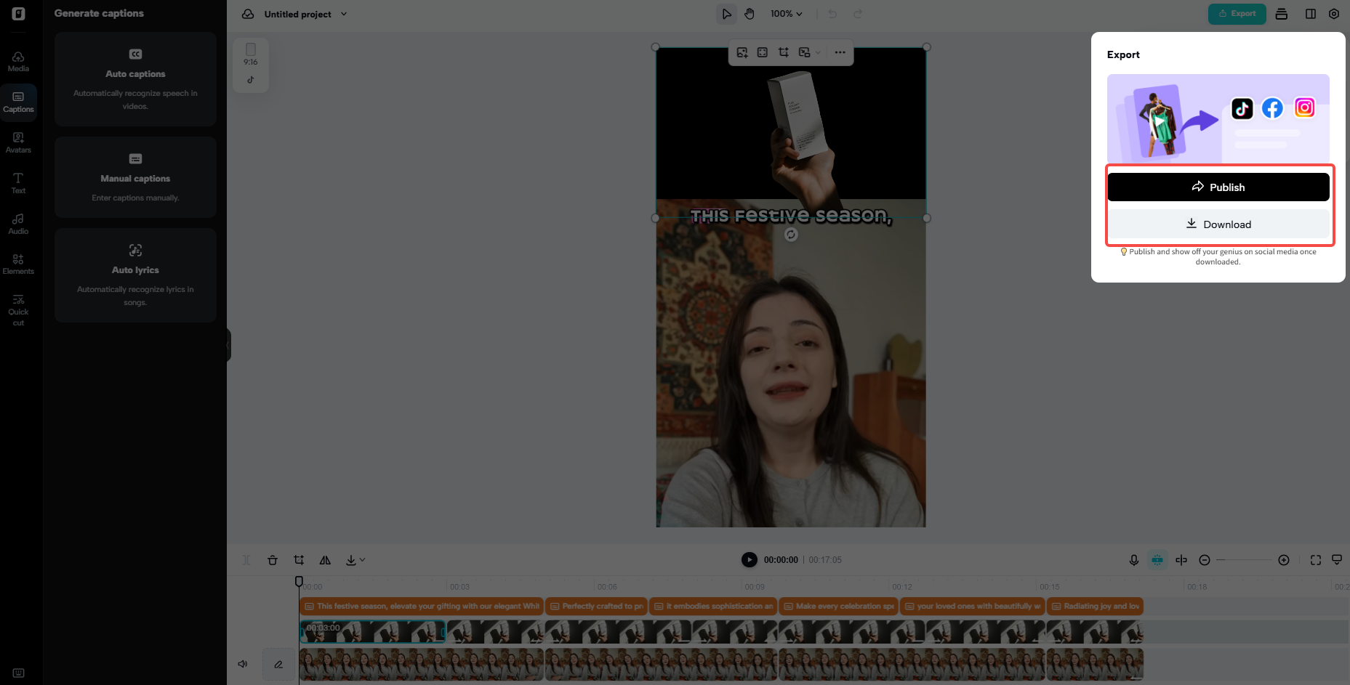Viewport: 1350px width, 685px height.
Task: Mute the video track audio
Action: click(243, 664)
